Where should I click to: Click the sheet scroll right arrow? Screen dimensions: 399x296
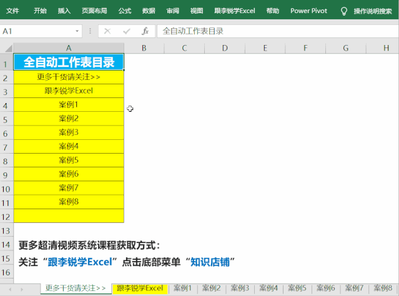click(x=22, y=289)
